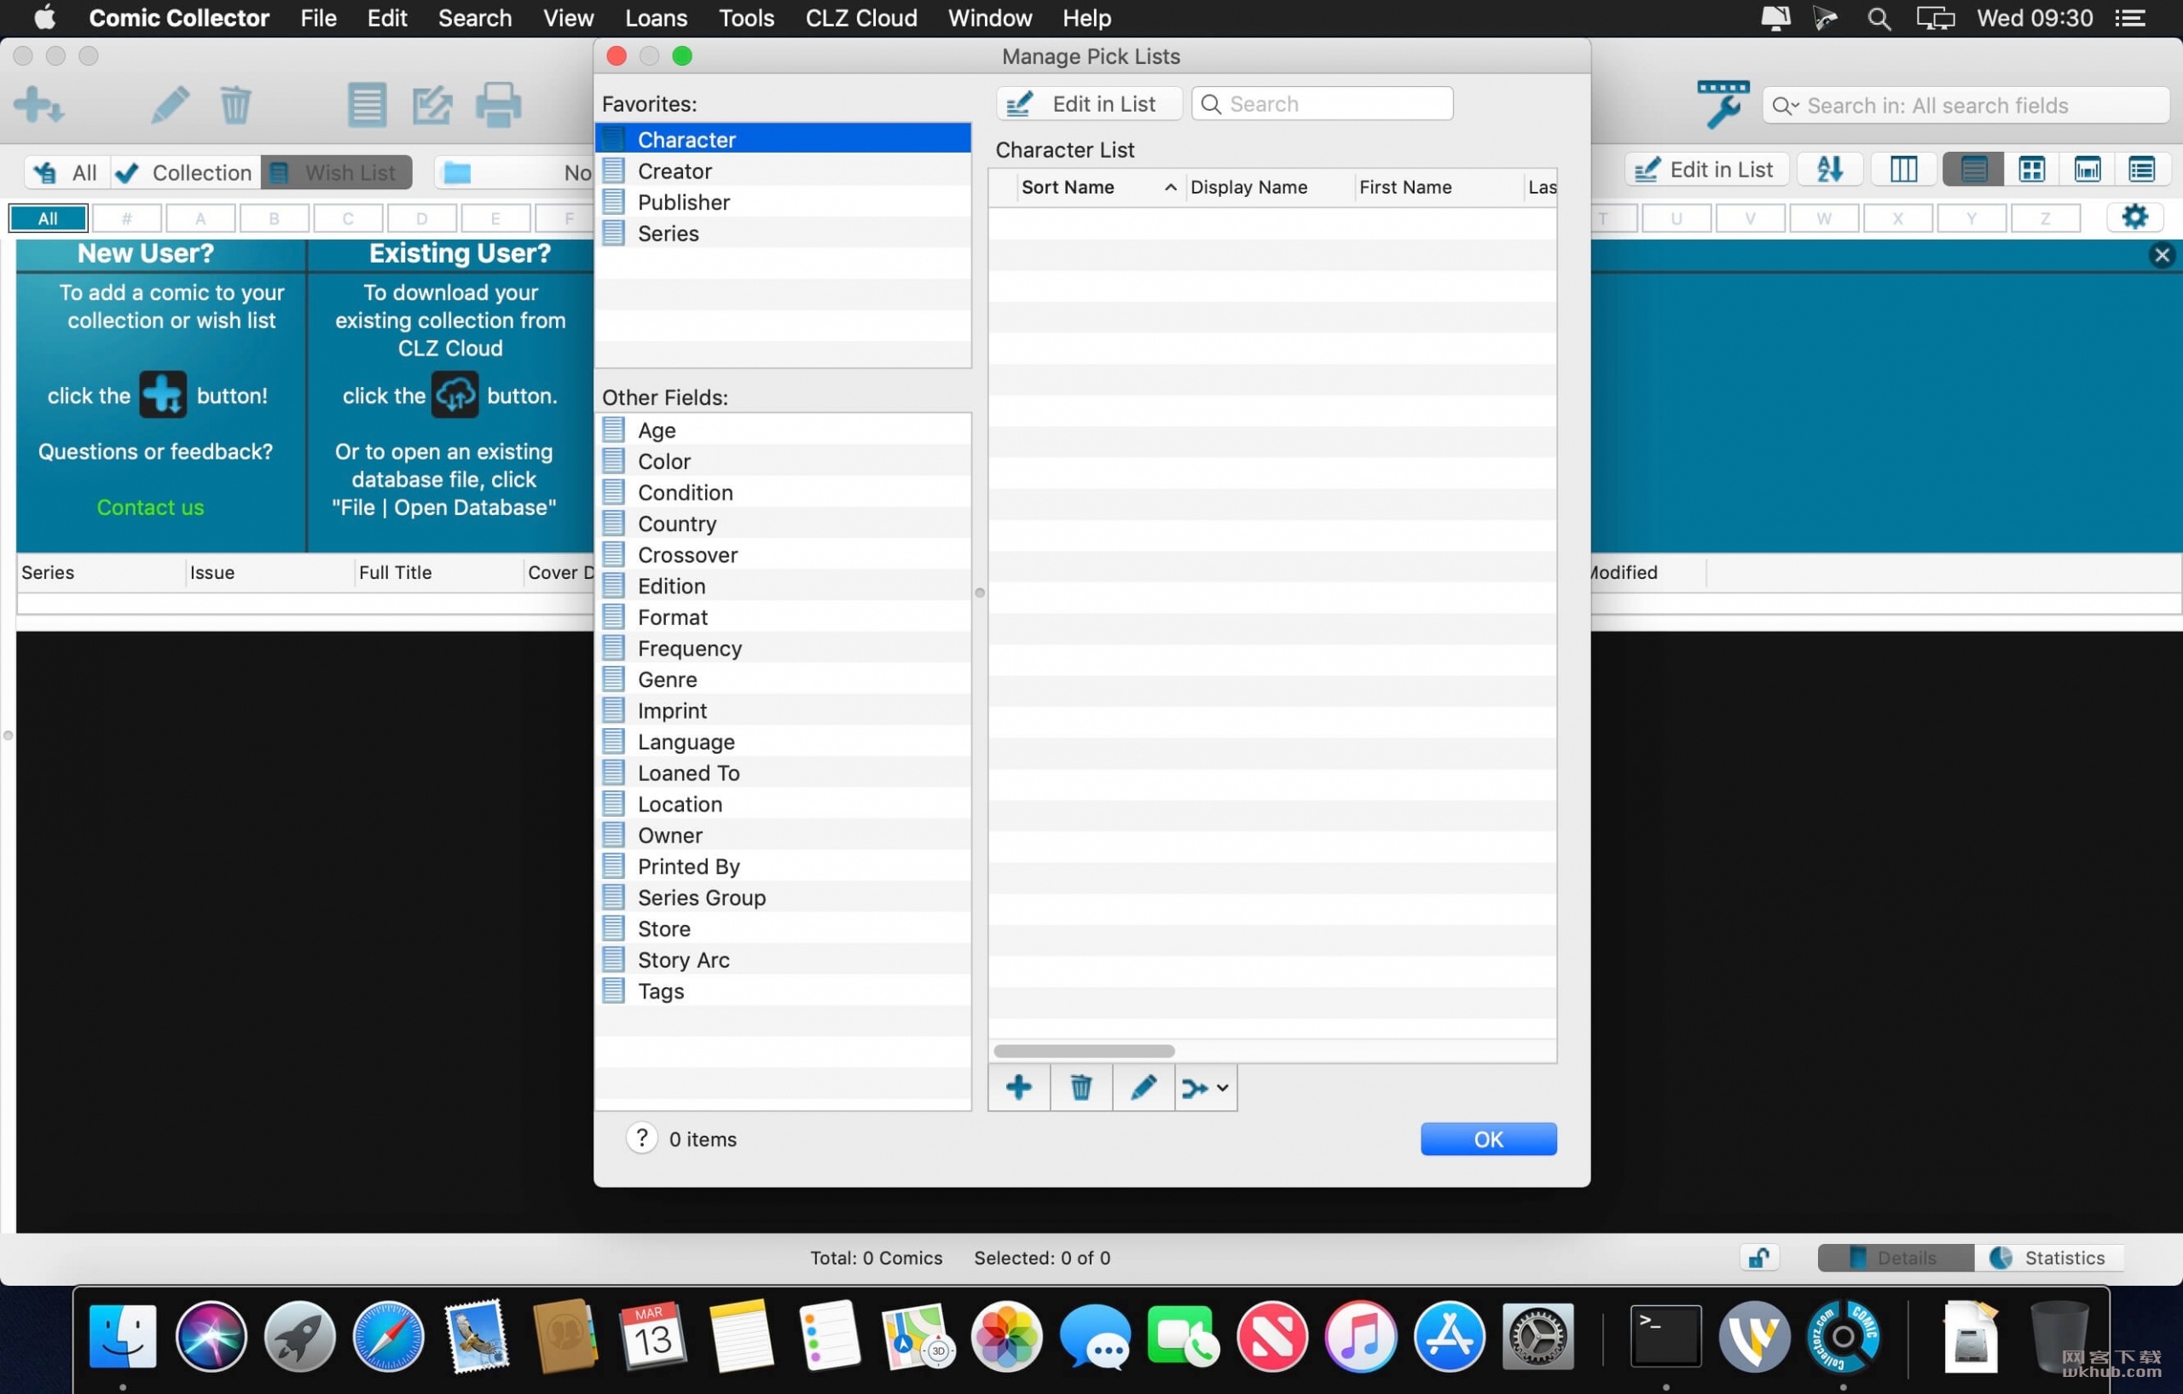Select Story Arc in Other Fields
The height and width of the screenshot is (1394, 2183).
coord(782,959)
